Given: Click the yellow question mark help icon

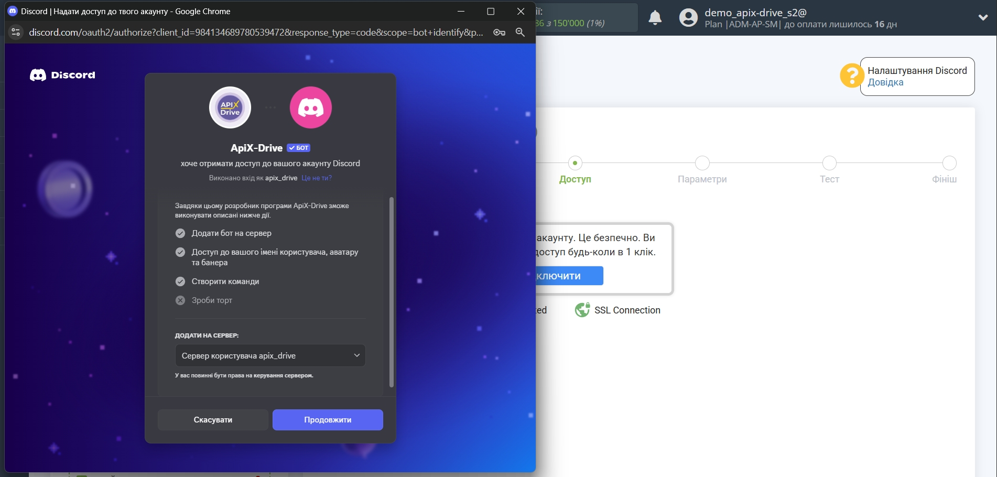Looking at the screenshot, I should coord(852,75).
